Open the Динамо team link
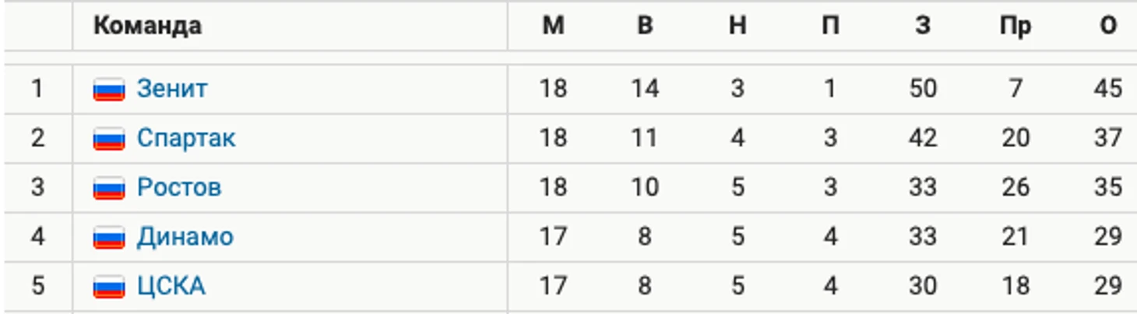1137x314 pixels. [185, 236]
